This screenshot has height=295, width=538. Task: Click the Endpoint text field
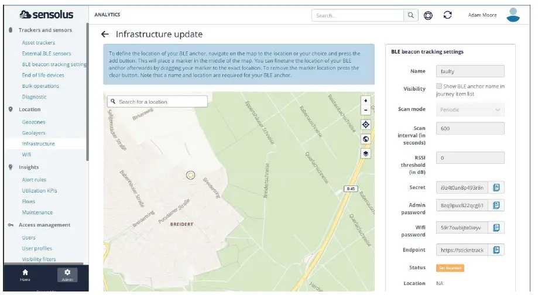pos(462,250)
